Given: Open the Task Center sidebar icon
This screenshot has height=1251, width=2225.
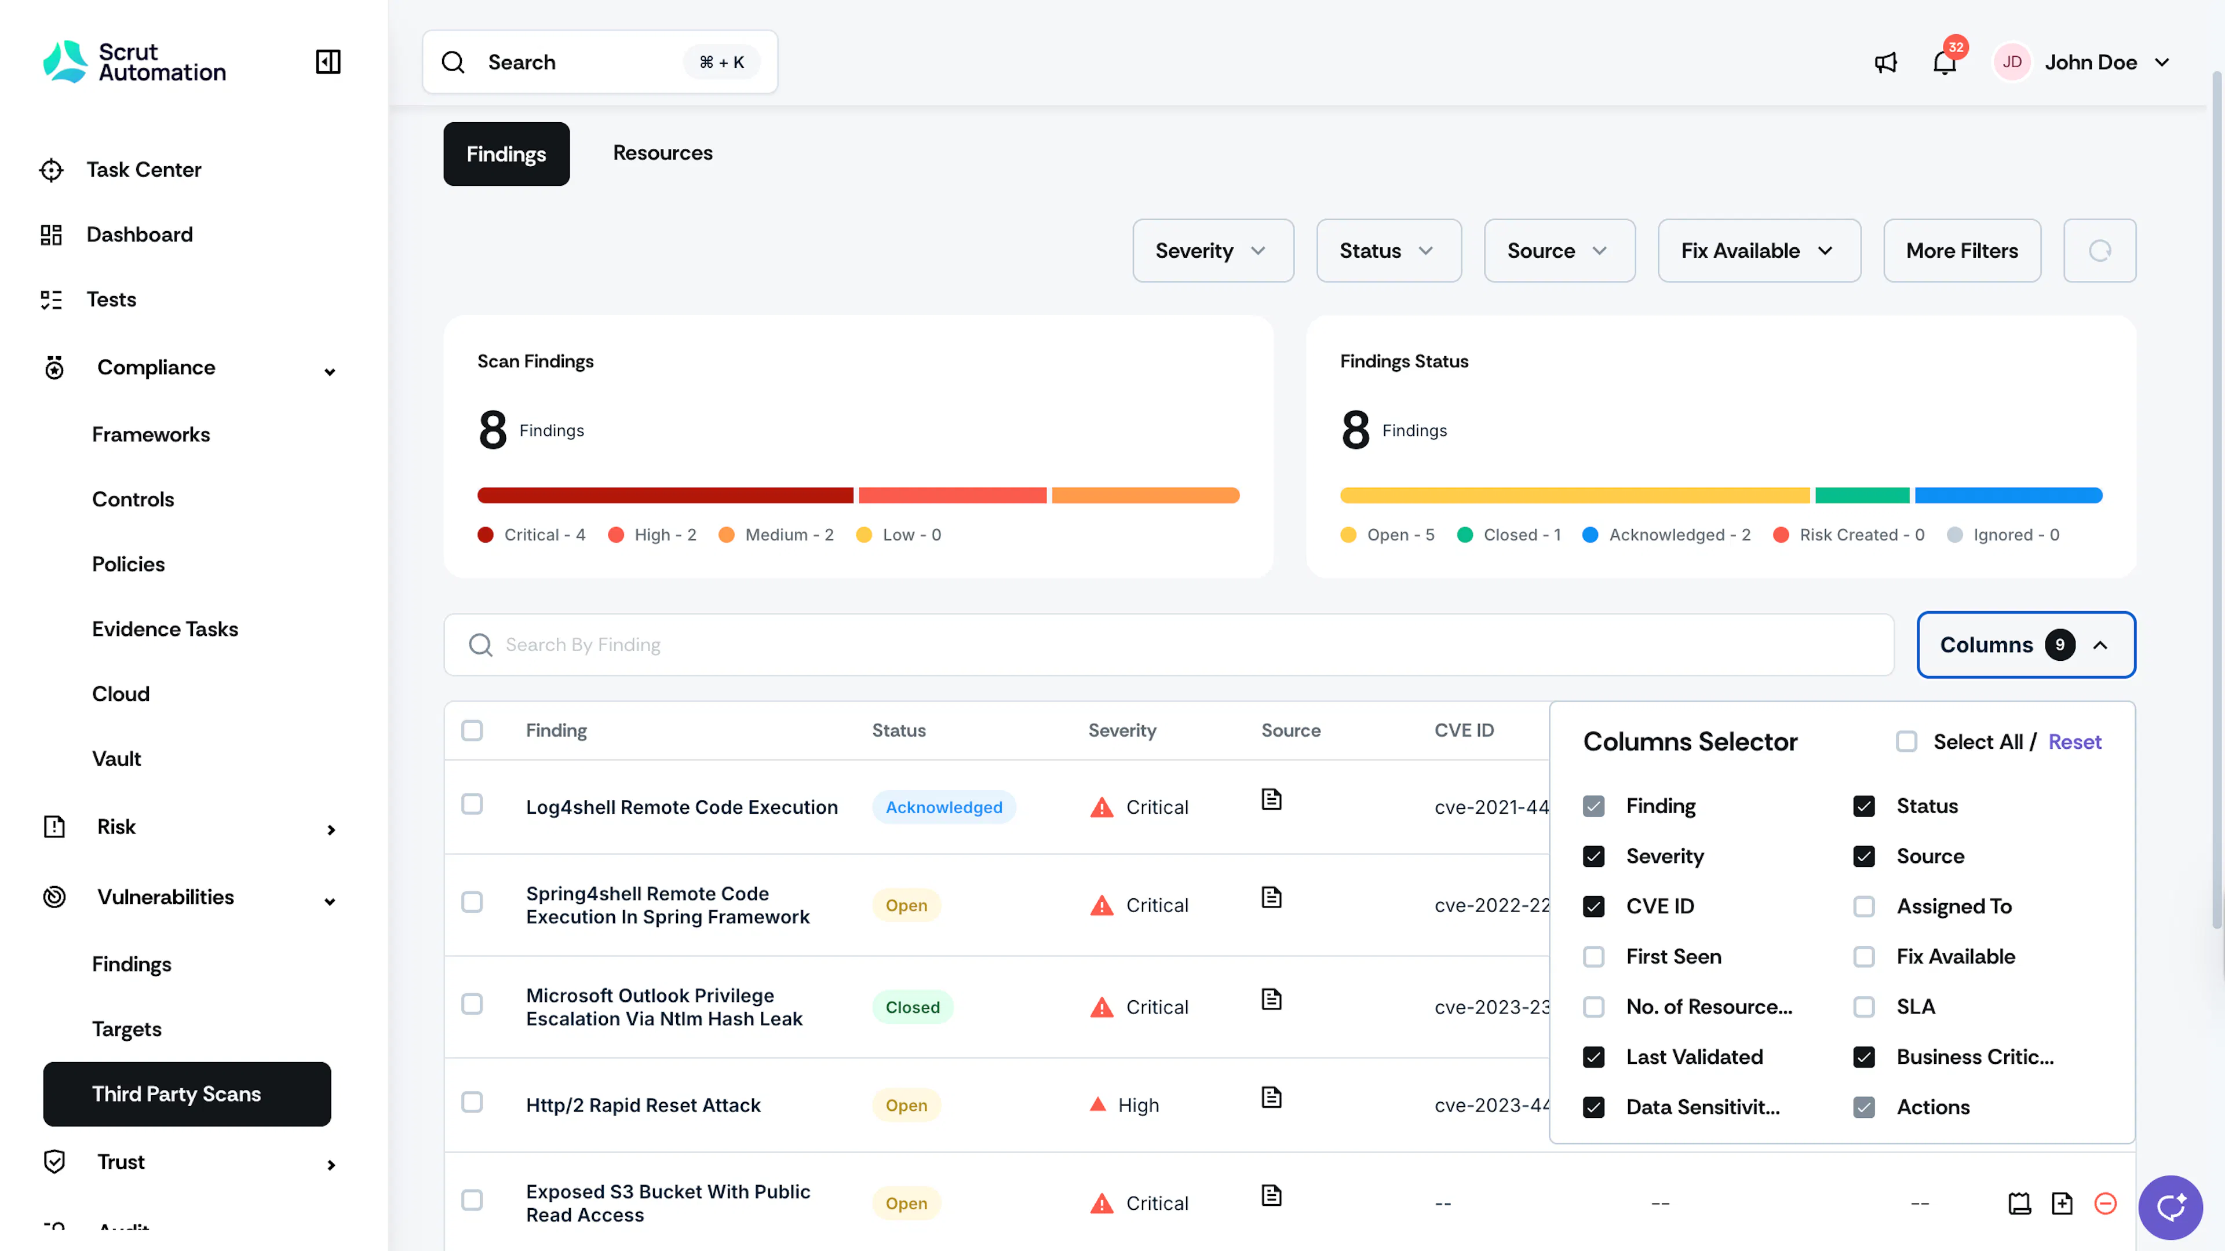Looking at the screenshot, I should [x=52, y=170].
